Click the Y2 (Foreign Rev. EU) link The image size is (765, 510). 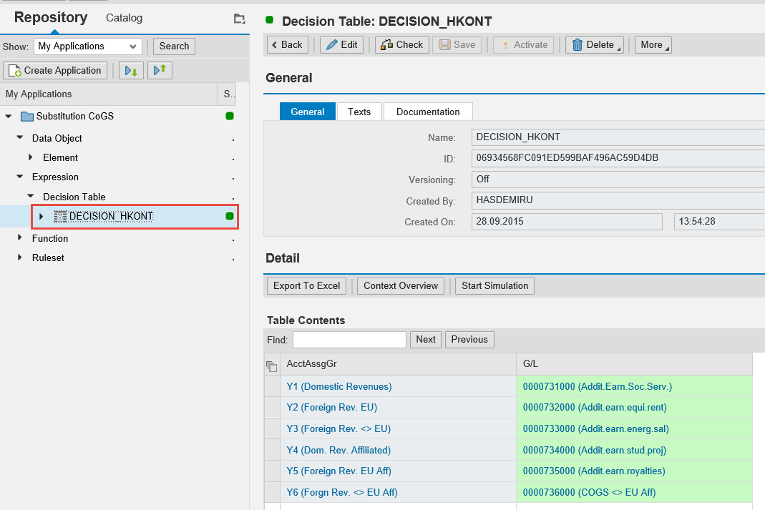(331, 408)
